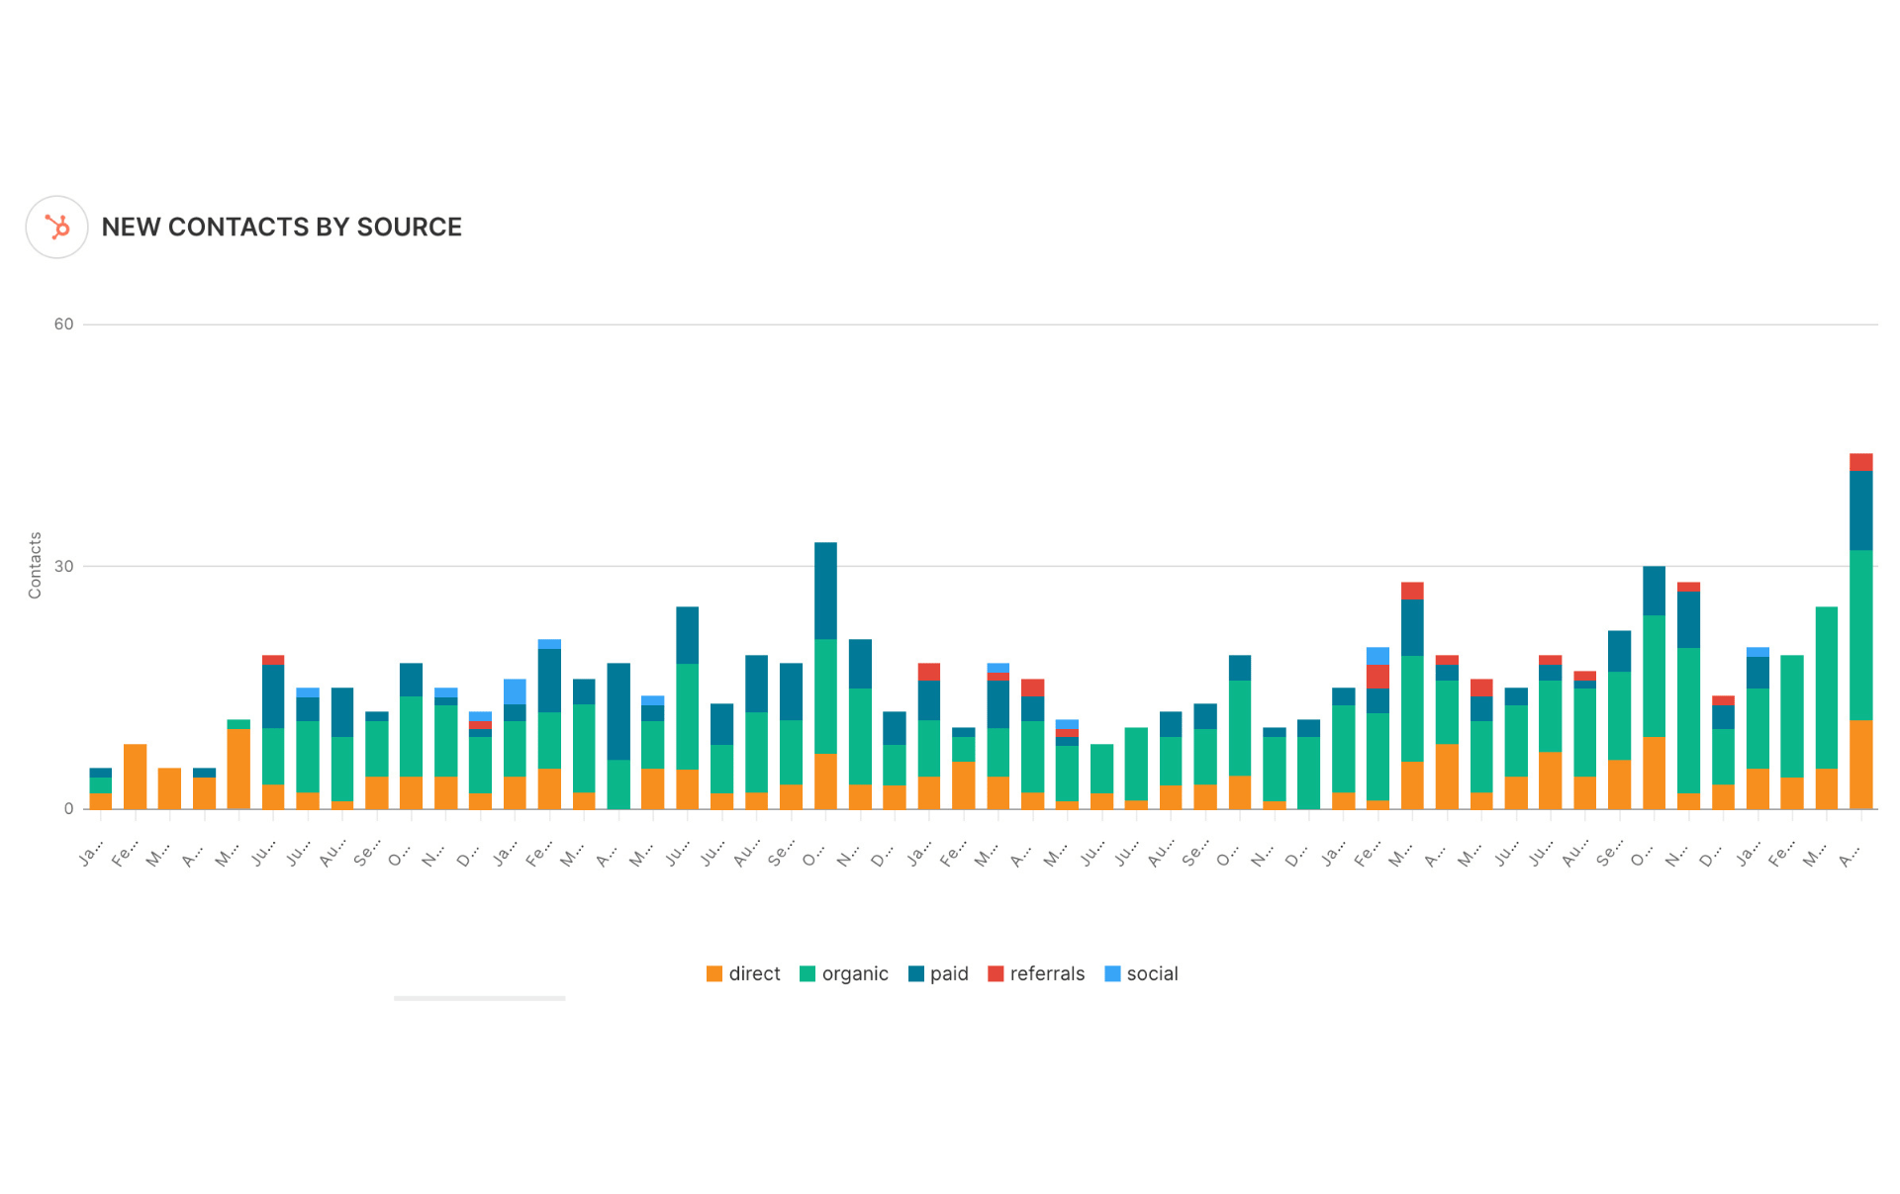Click the 60 y-axis tick label

[63, 324]
